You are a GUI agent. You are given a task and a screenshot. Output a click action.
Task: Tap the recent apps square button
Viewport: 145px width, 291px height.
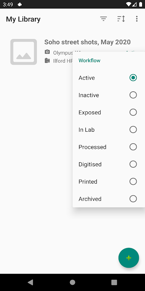(x=114, y=282)
